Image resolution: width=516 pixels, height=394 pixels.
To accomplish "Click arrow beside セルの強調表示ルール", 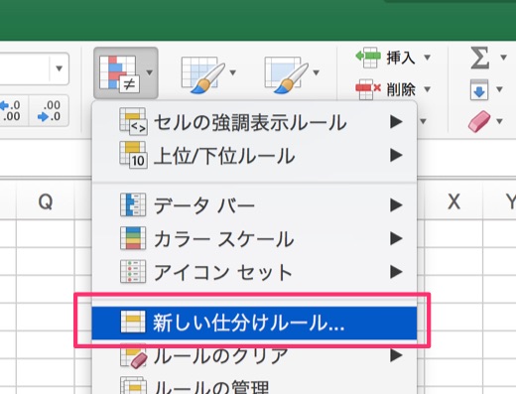I will coord(396,122).
